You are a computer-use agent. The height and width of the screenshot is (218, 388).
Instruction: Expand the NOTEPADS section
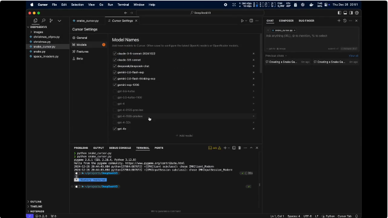[x=37, y=211]
